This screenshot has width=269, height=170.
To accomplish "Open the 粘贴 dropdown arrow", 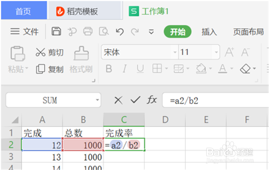I will click(x=27, y=68).
